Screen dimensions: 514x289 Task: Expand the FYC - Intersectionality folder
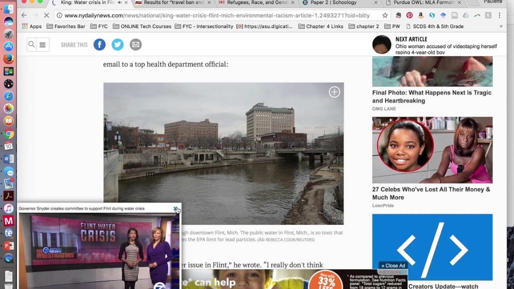(204, 26)
